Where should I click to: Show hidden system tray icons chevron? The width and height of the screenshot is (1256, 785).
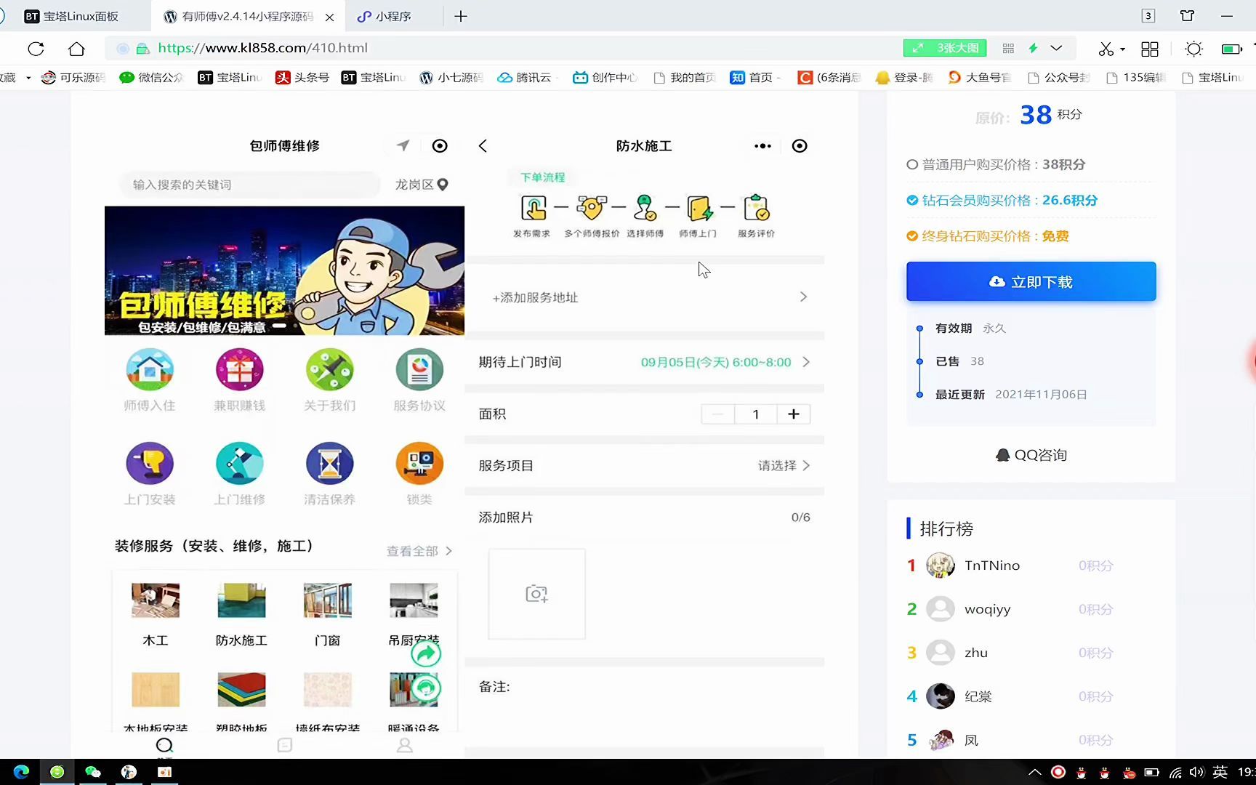coord(1034,772)
